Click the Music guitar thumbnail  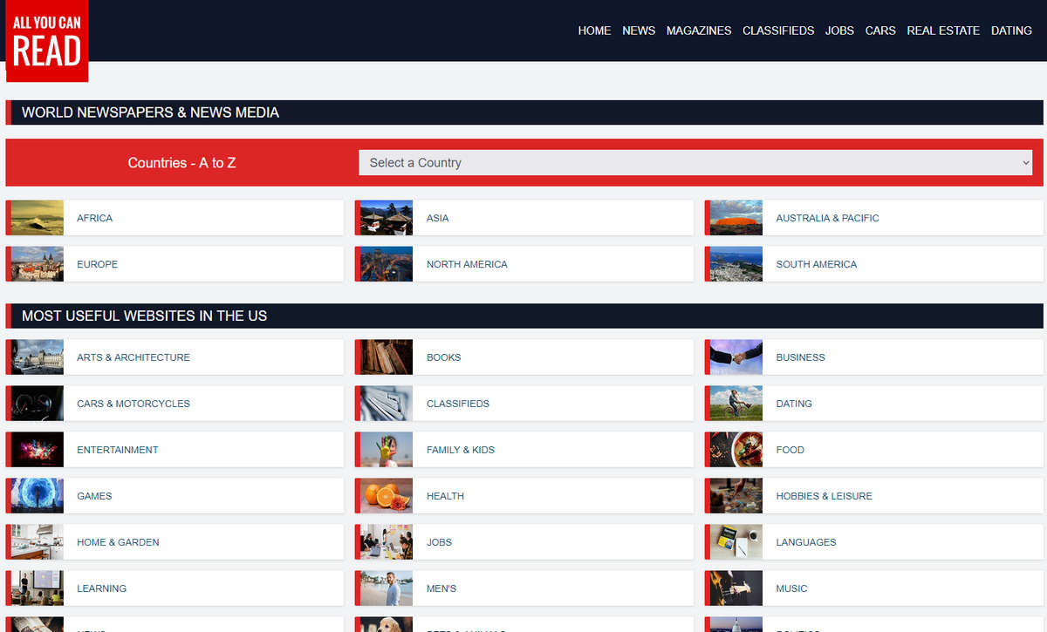tap(736, 588)
